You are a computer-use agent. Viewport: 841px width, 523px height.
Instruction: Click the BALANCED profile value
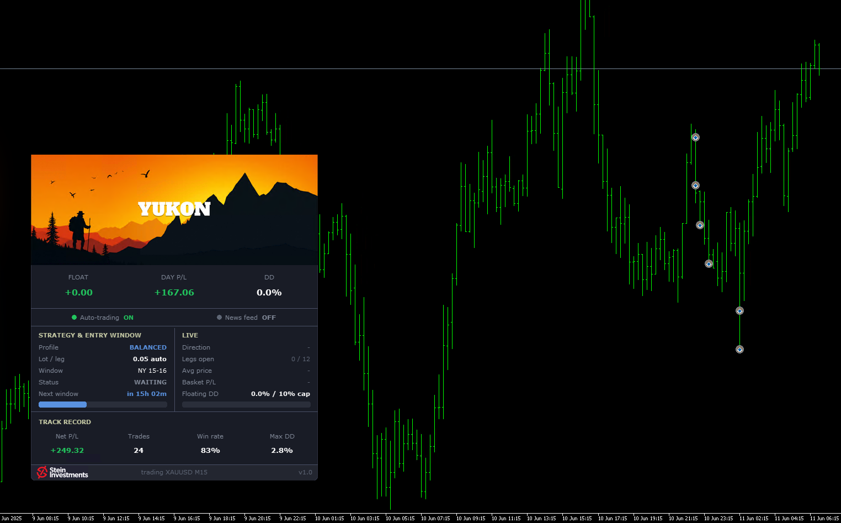pos(148,347)
